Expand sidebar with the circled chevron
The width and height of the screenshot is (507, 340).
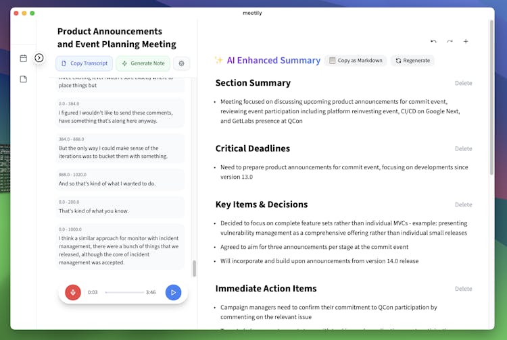click(39, 58)
